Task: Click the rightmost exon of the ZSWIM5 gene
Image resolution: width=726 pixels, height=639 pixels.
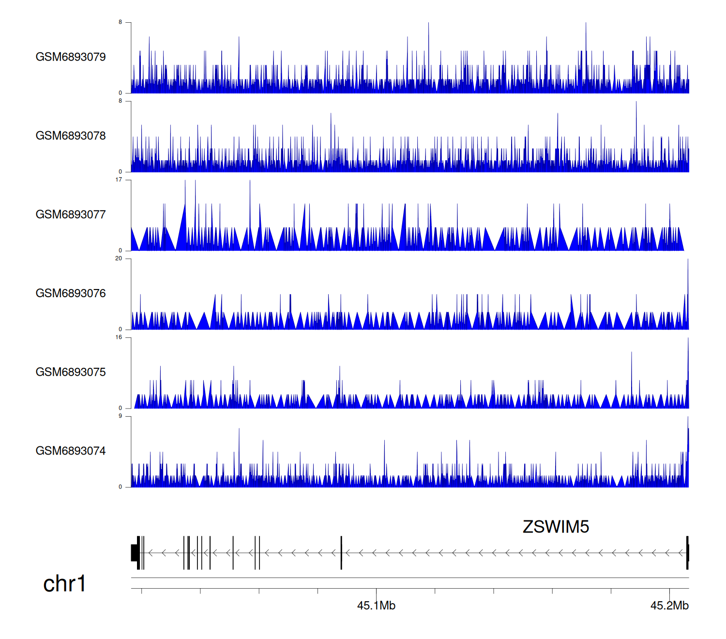Action: 687,553
